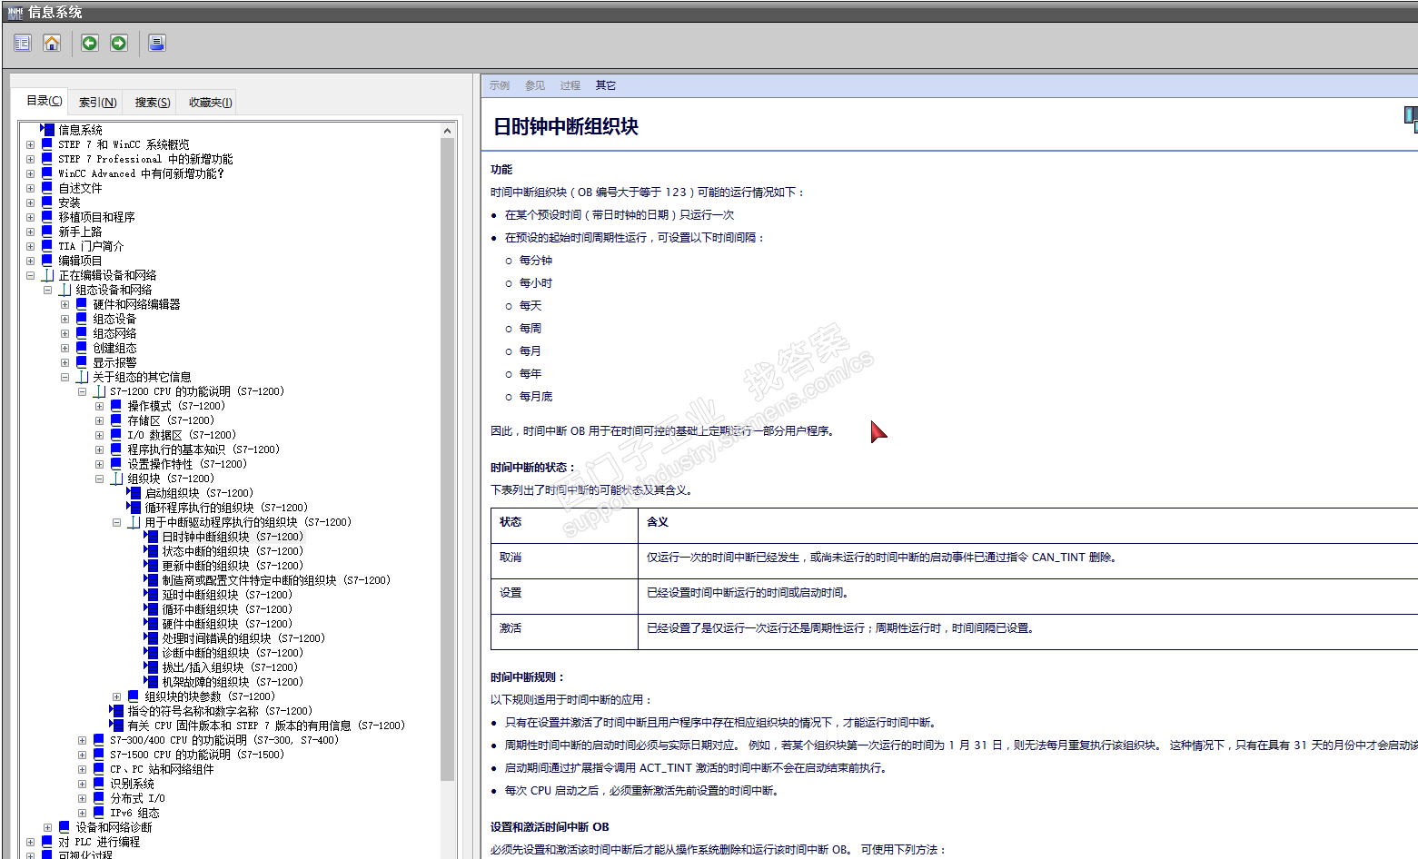Expand S7-300/400 CPU 的功能说明 node
The width and height of the screenshot is (1418, 859).
[82, 740]
